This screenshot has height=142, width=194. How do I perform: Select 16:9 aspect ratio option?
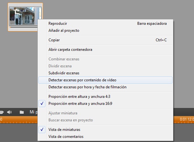(x=81, y=104)
